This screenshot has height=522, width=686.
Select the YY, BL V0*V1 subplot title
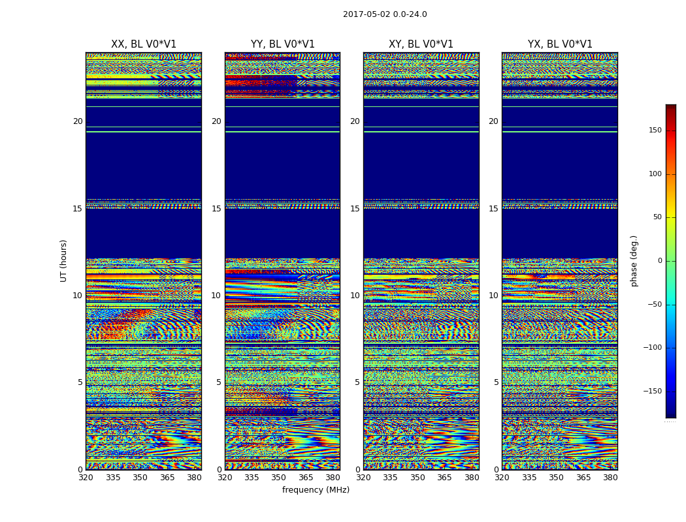[x=282, y=44]
